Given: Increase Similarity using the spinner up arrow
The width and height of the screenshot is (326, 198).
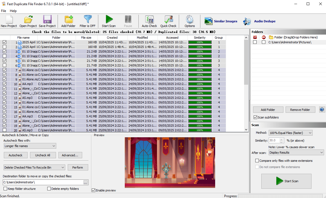Looking at the screenshot, I should pos(282,139).
